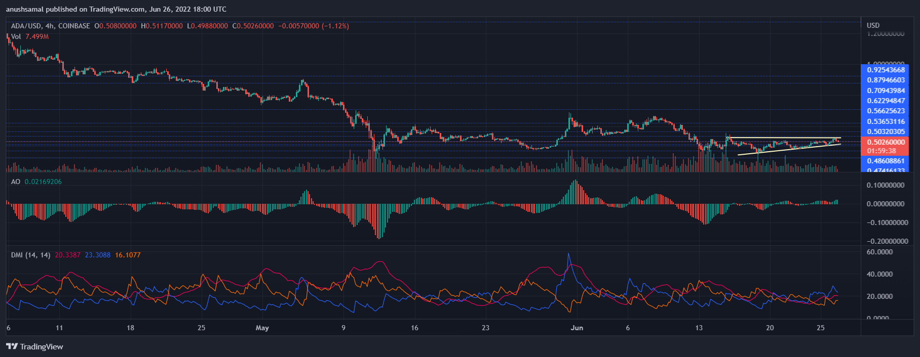Screen dimensions: 920x357
Task: Click the COINBASE exchange label
Action: (x=74, y=26)
